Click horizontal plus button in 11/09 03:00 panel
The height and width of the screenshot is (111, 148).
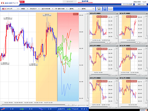pos(146,43)
